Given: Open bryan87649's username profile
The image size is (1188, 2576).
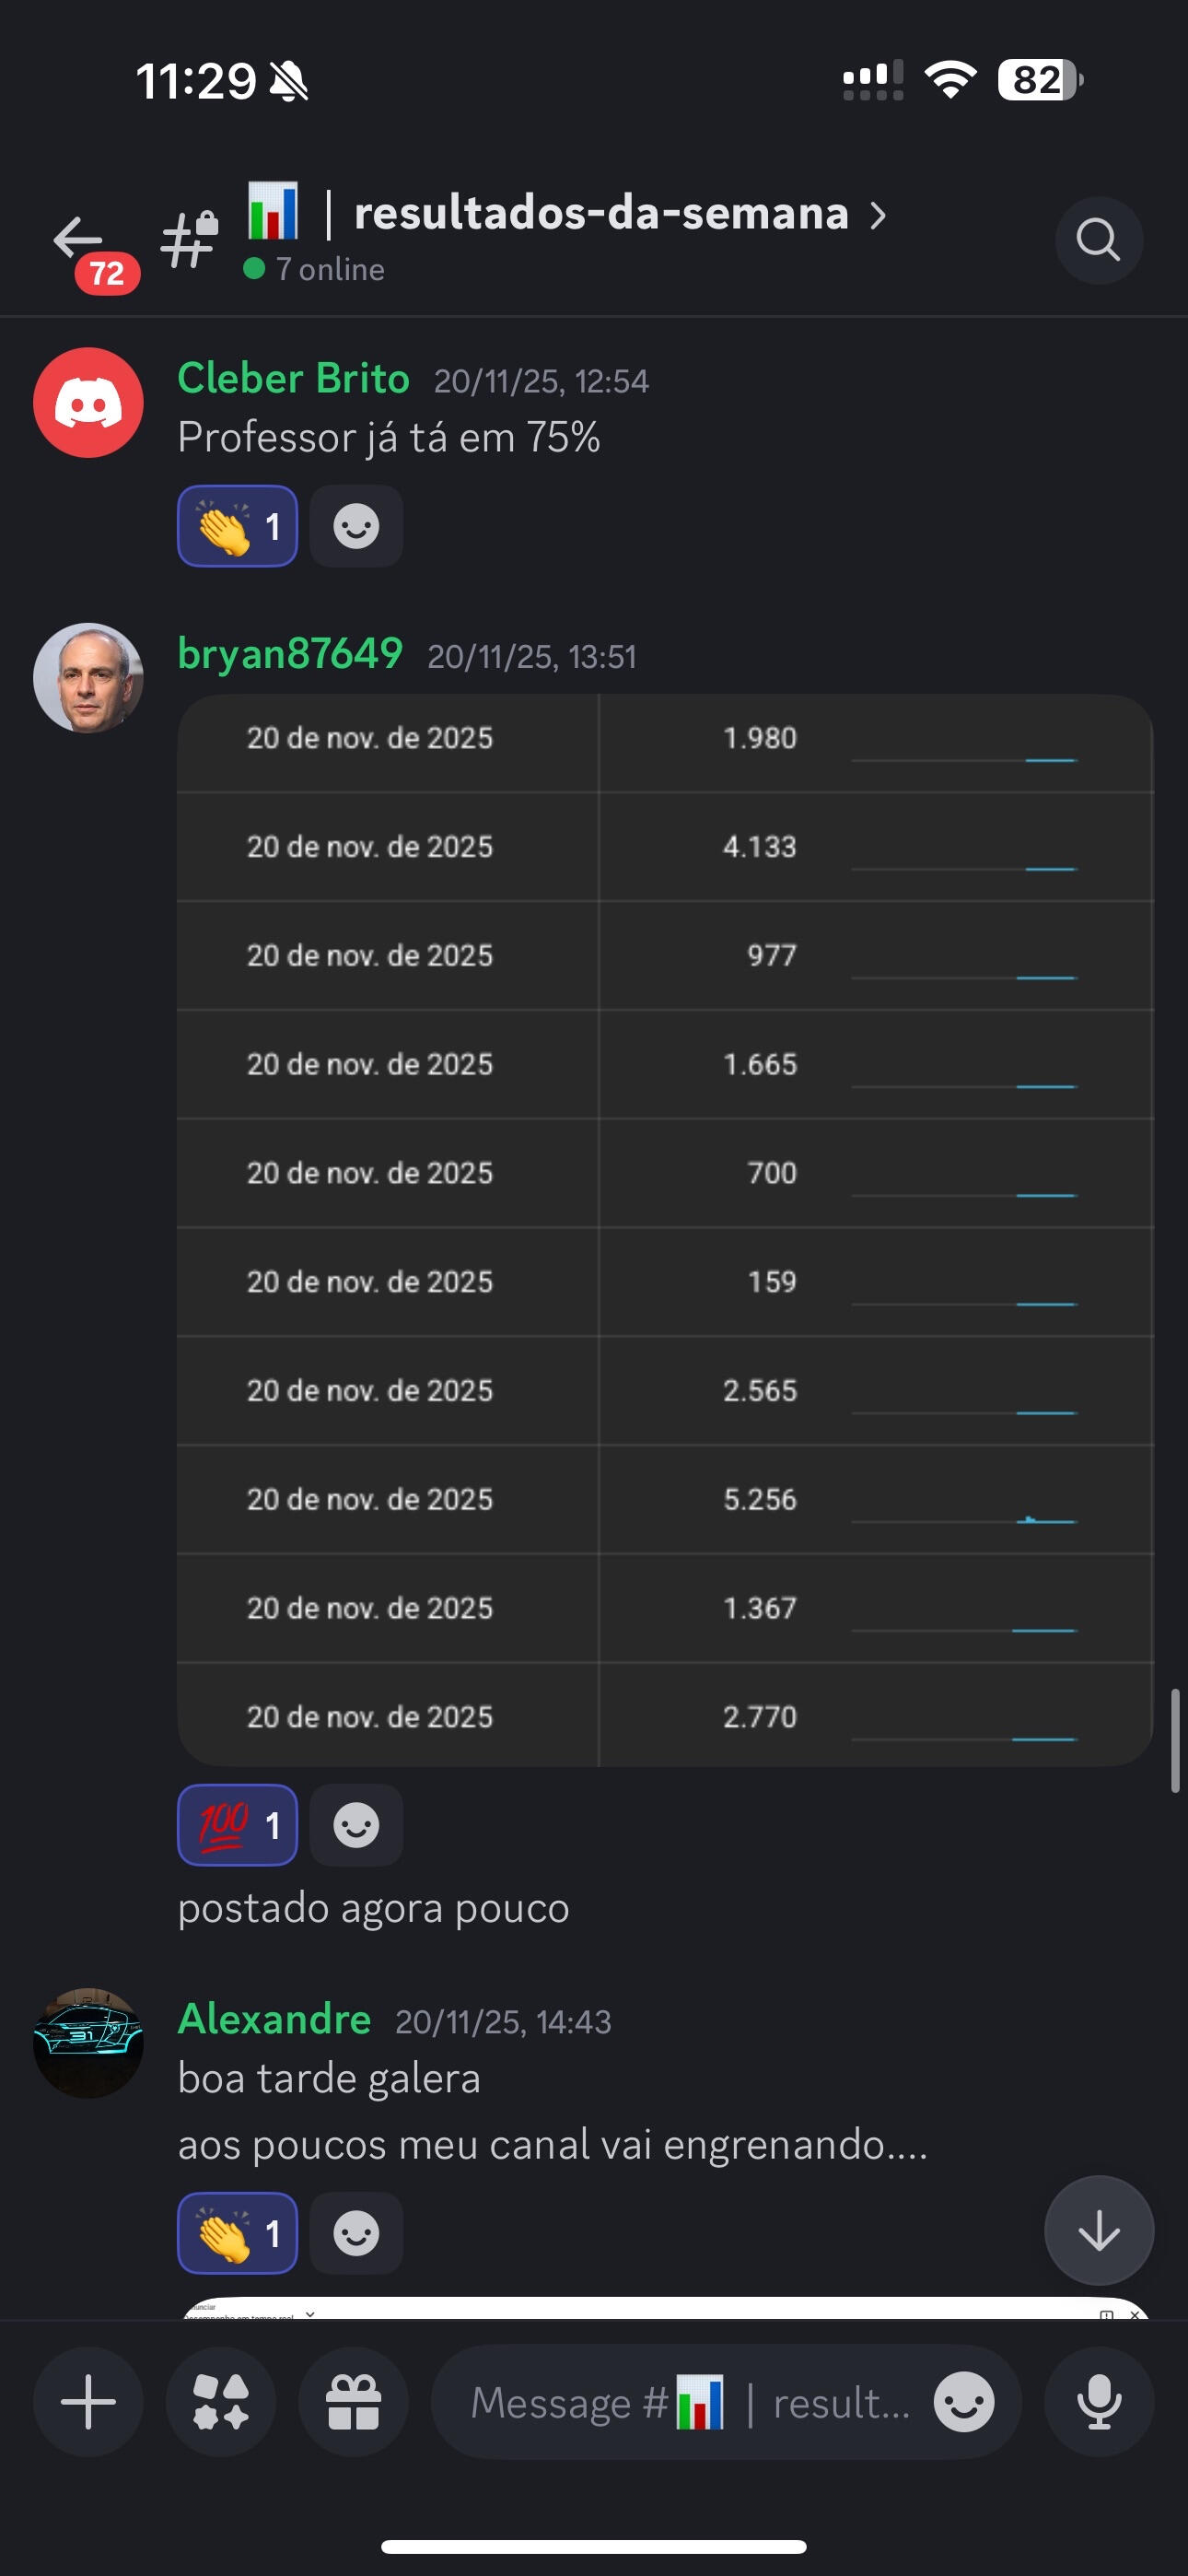Looking at the screenshot, I should pyautogui.click(x=290, y=654).
